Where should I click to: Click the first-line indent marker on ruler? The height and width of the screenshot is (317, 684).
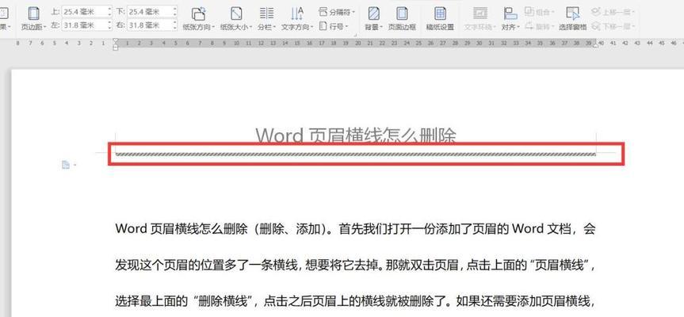[116, 40]
